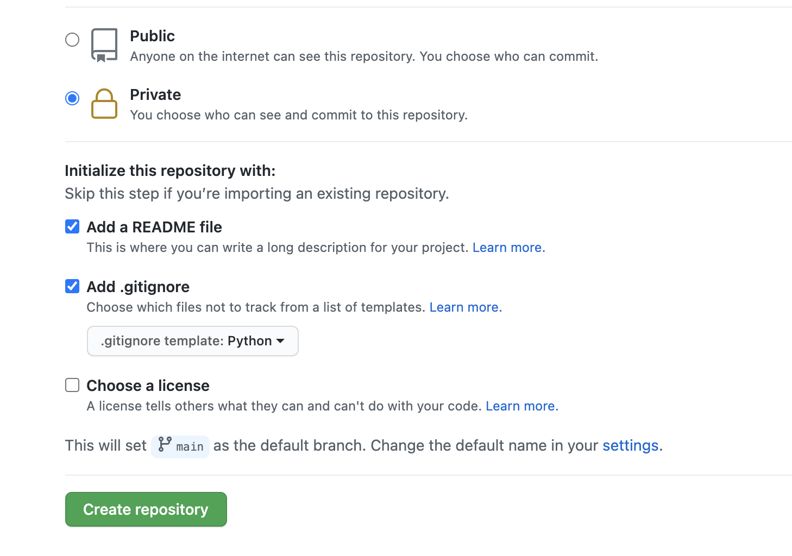Image resolution: width=792 pixels, height=556 pixels.
Task: Click the Private visibility label text
Action: (155, 94)
